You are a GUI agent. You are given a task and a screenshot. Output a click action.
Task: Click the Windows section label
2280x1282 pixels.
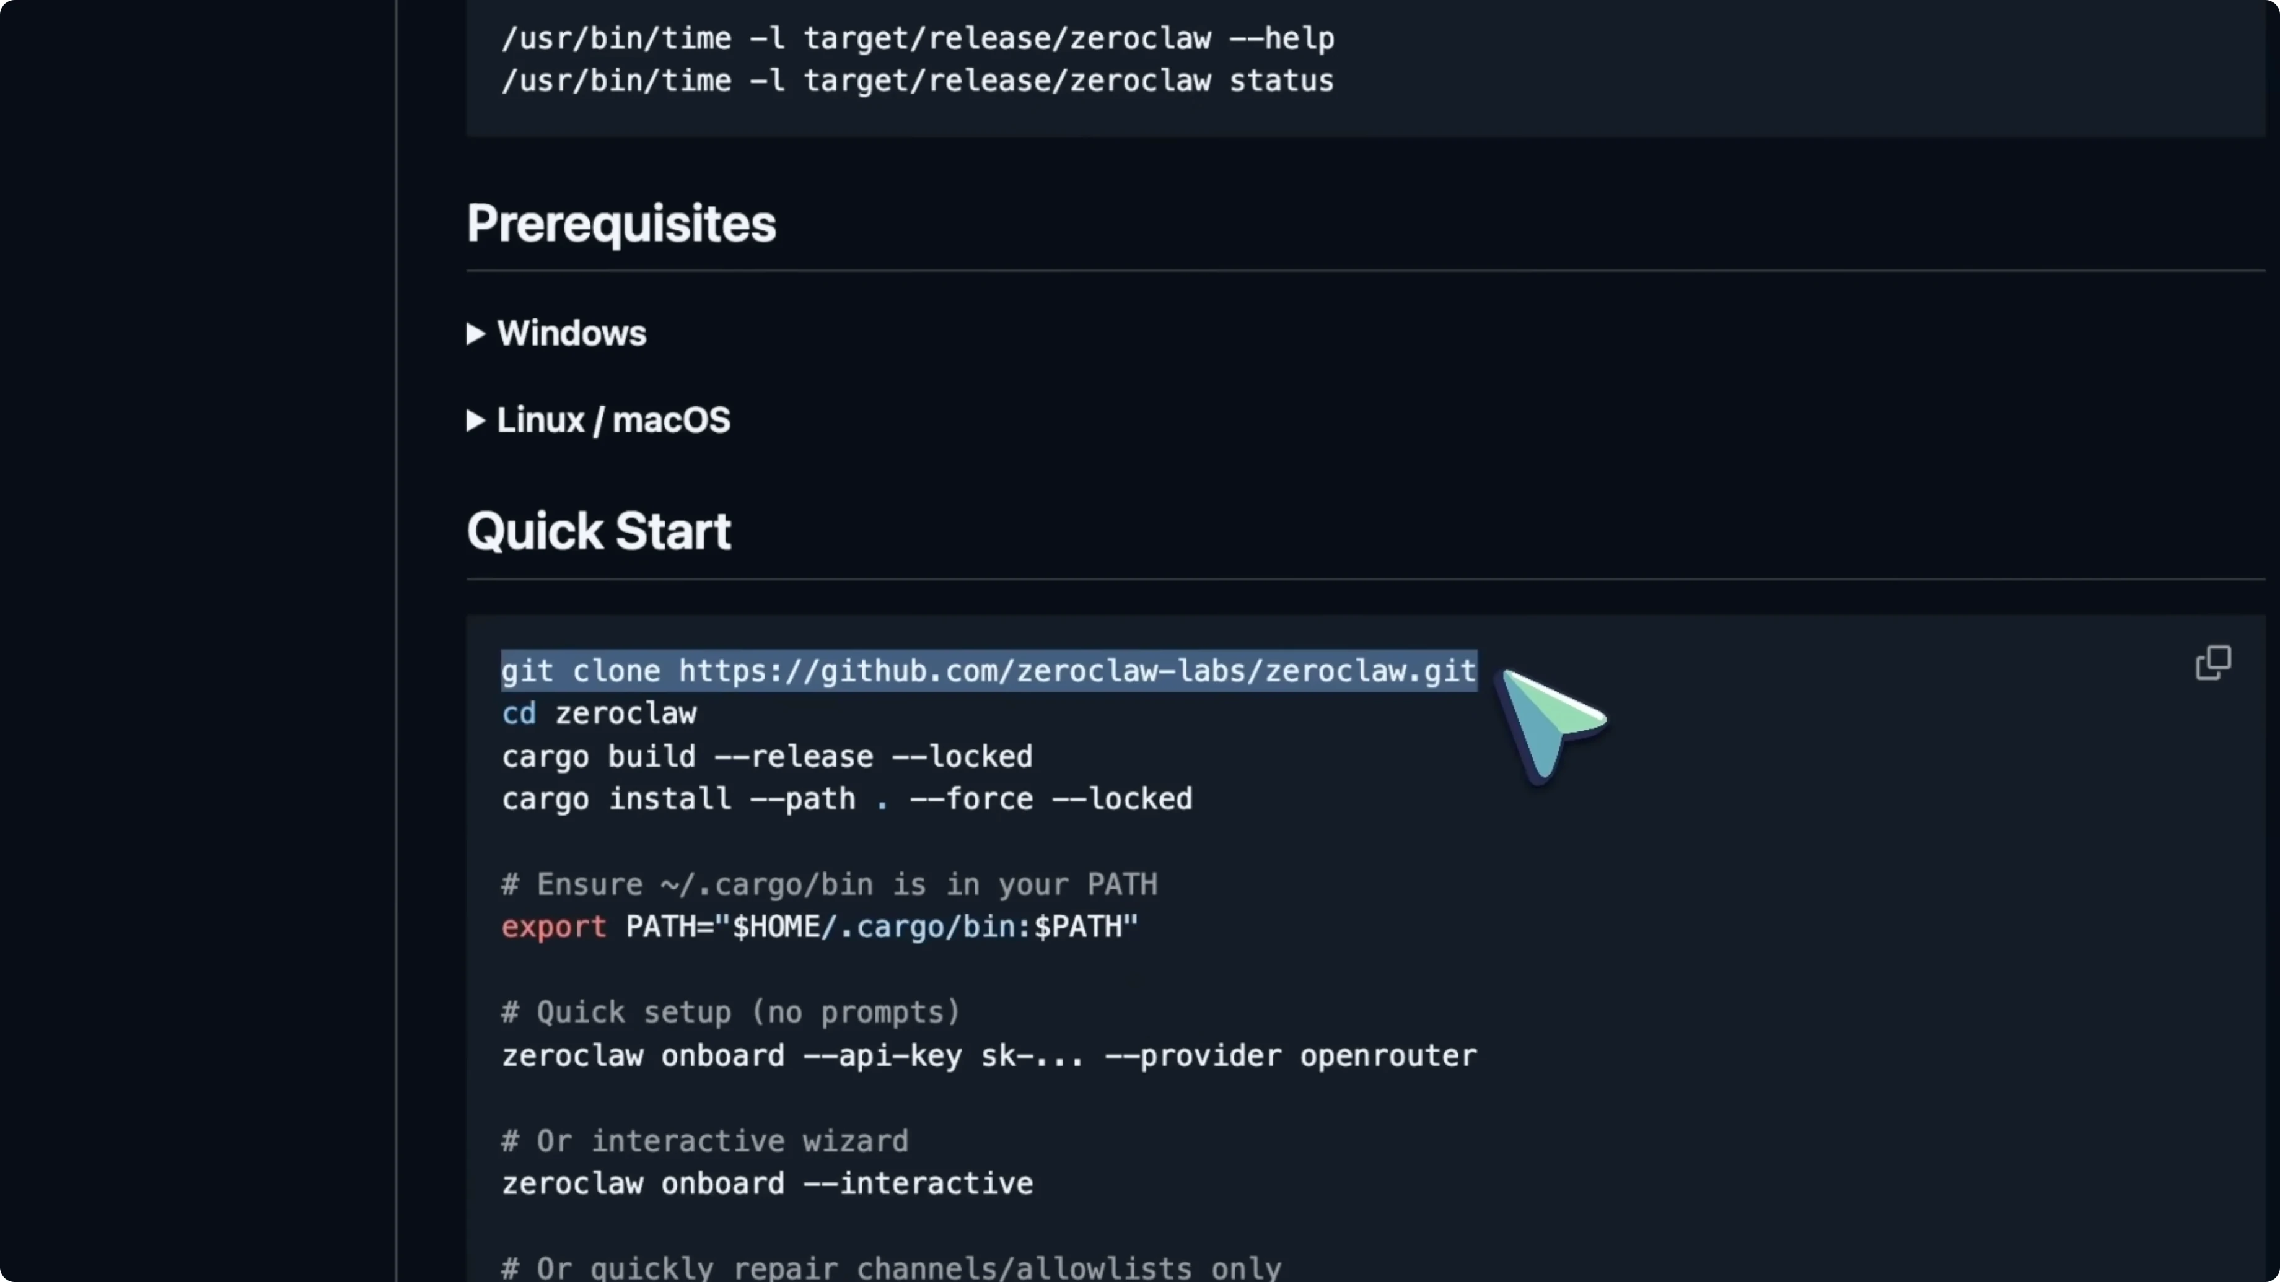tap(572, 334)
